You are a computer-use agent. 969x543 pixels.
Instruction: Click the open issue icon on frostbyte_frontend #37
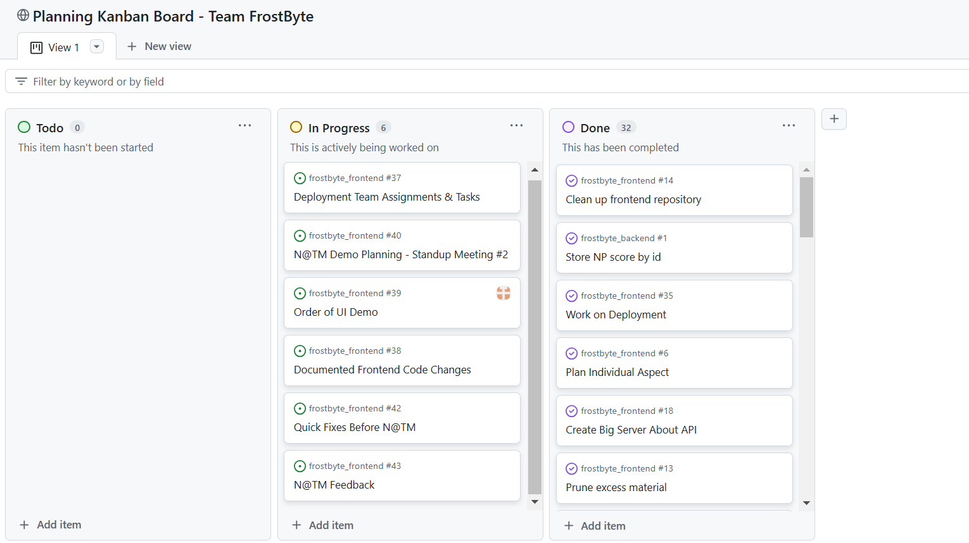[x=300, y=178]
